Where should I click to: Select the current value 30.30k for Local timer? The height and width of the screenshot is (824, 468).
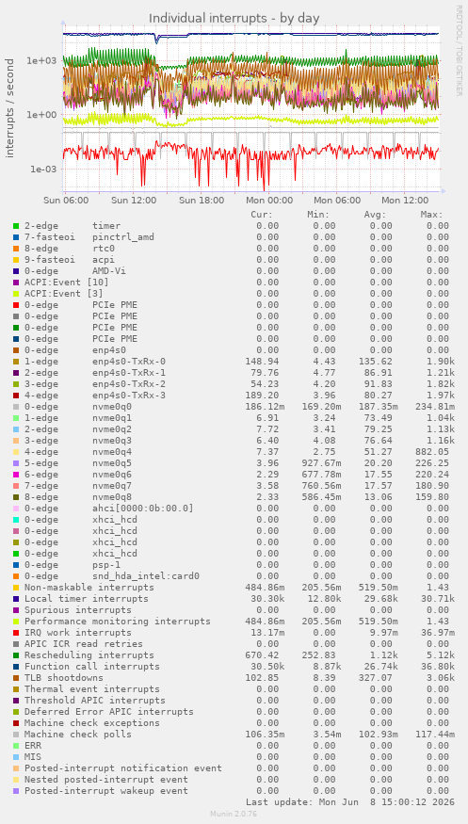(266, 599)
